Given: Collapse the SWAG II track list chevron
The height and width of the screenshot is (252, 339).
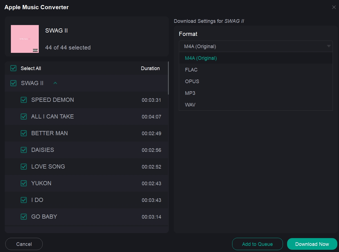Looking at the screenshot, I should [x=55, y=83].
